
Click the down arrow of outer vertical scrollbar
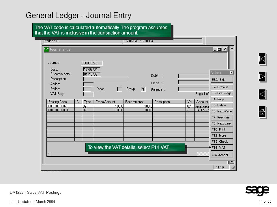(x=232, y=162)
